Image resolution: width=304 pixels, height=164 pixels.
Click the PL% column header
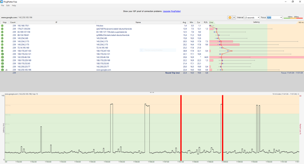pyautogui.click(x=205, y=22)
